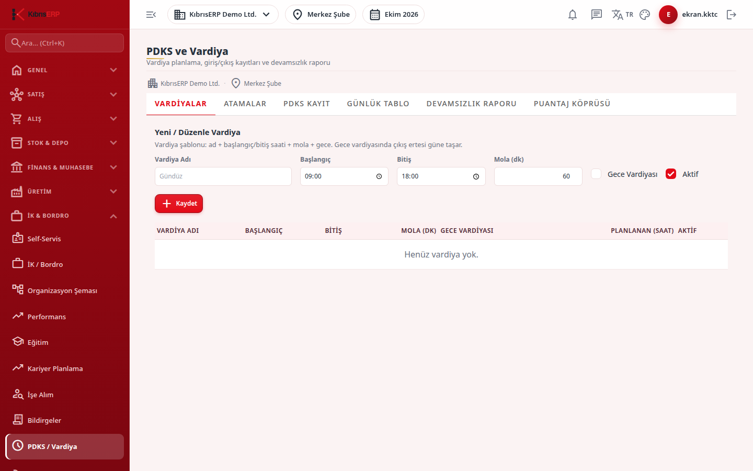This screenshot has width=753, height=471.
Task: Collapse sidebar with the hamburger menu icon
Action: [x=151, y=15]
